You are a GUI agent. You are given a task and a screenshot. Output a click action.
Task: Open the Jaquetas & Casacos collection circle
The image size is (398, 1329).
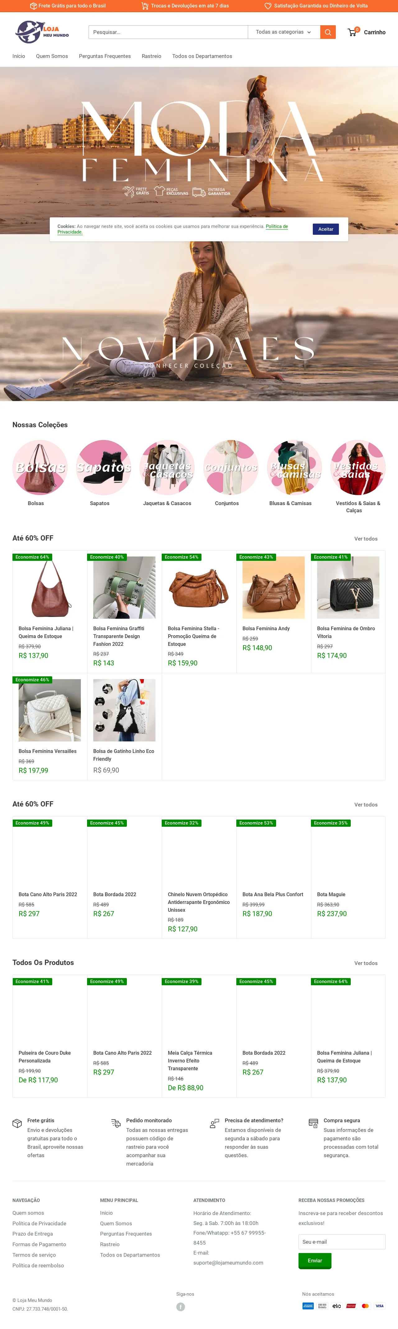coord(167,467)
